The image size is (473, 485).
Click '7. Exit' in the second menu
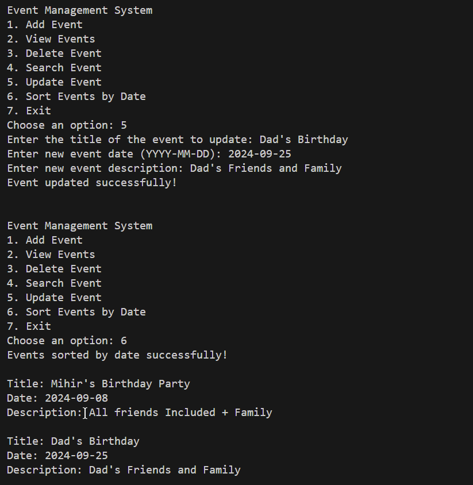point(29,326)
